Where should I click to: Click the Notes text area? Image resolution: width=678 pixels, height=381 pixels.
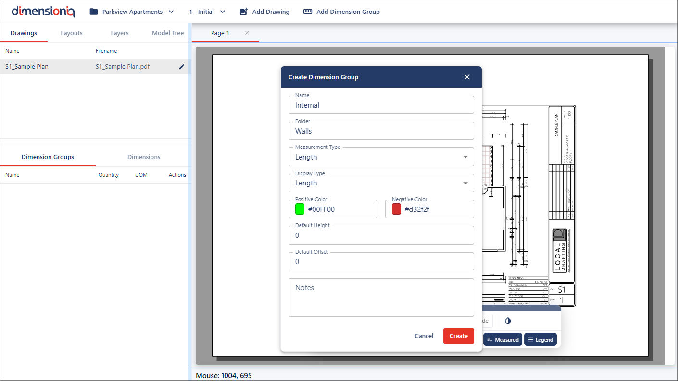pos(381,298)
